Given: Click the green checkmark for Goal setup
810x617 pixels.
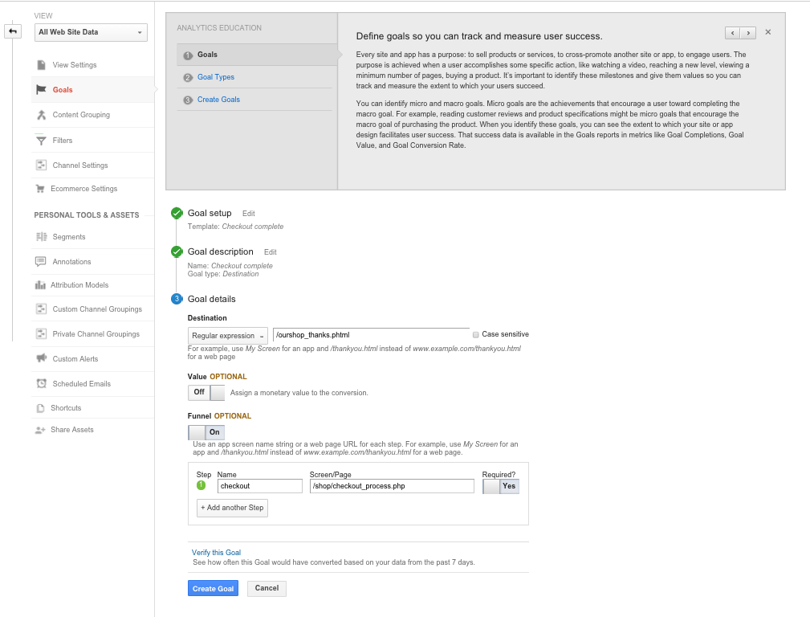Looking at the screenshot, I should click(177, 213).
